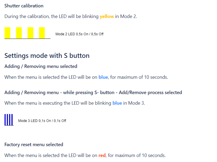Click the word "blue" in the 10 seconds sentence
Screen dimensions: 217x162
click(103, 77)
